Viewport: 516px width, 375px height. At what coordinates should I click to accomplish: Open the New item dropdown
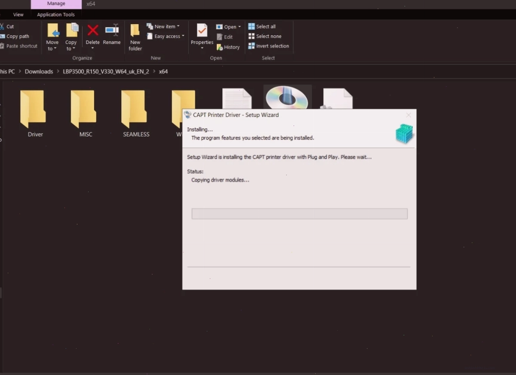163,26
